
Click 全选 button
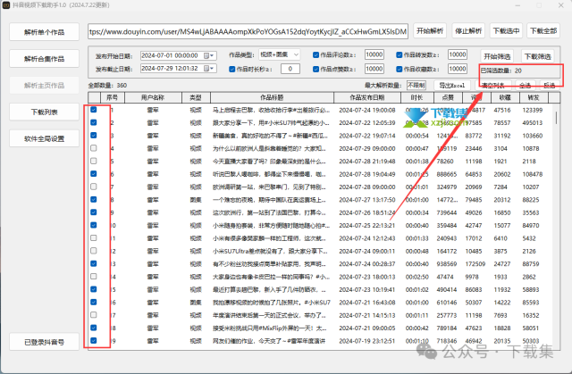pyautogui.click(x=525, y=86)
